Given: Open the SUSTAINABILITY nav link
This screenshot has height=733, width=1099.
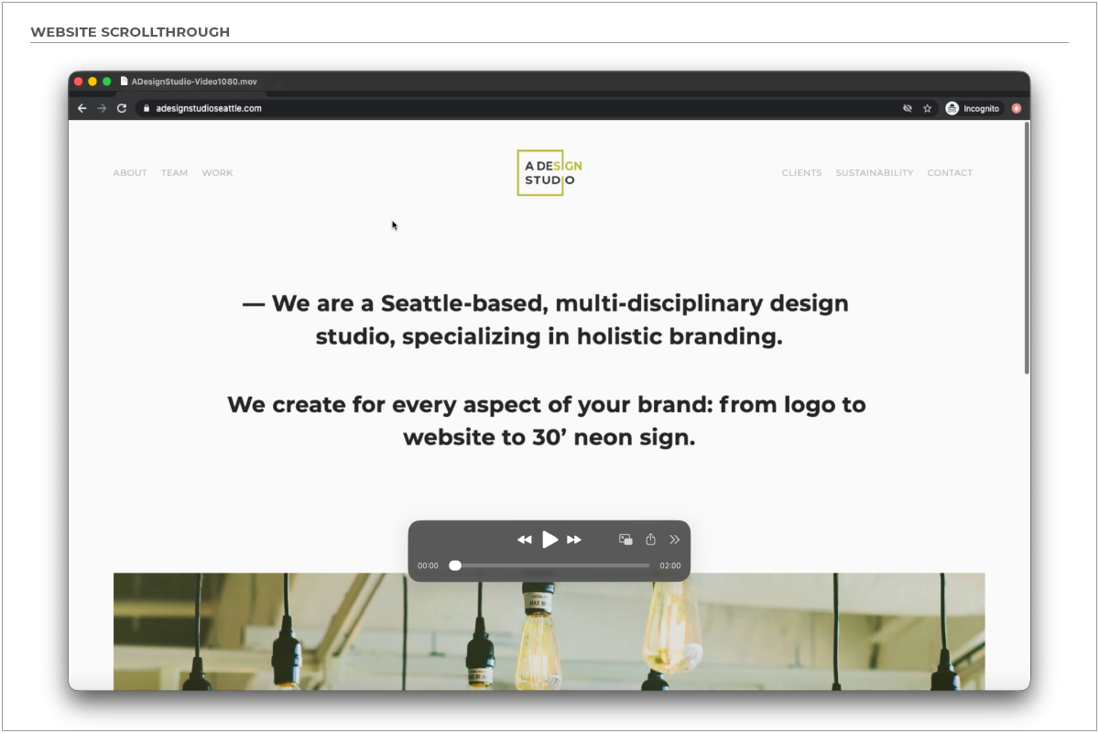Looking at the screenshot, I should point(874,172).
